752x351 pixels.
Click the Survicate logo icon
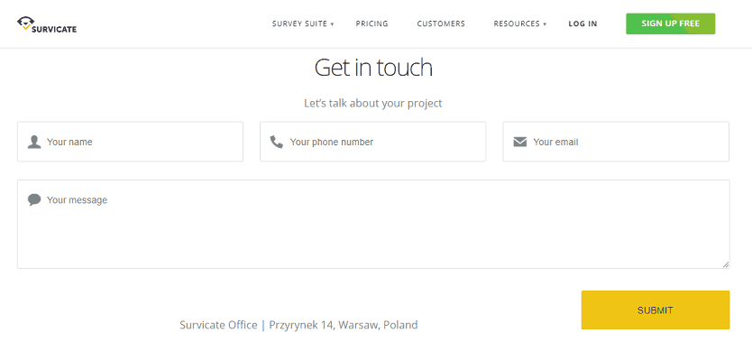click(25, 23)
